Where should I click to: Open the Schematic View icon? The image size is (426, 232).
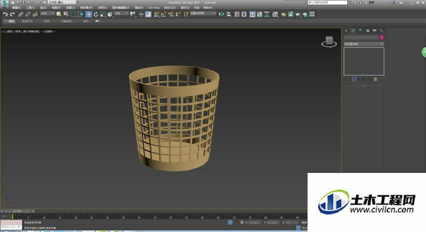pos(267,14)
